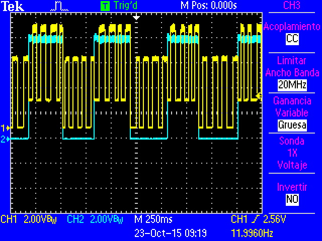Click the trigger level arrow on right edge
322x241 pixels.
[259, 95]
